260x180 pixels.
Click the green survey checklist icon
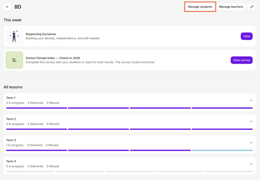coord(14,60)
